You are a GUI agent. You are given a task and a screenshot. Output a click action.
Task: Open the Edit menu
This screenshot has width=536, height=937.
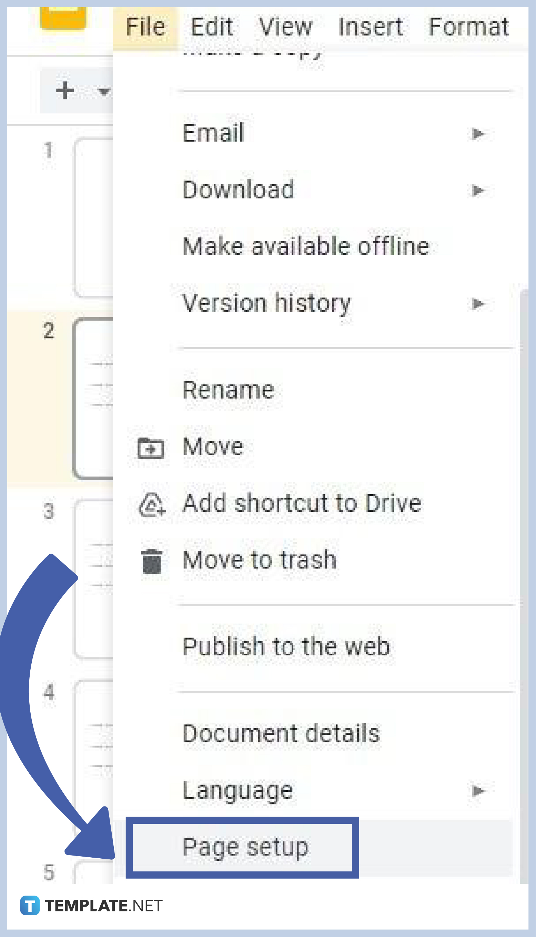tap(211, 26)
